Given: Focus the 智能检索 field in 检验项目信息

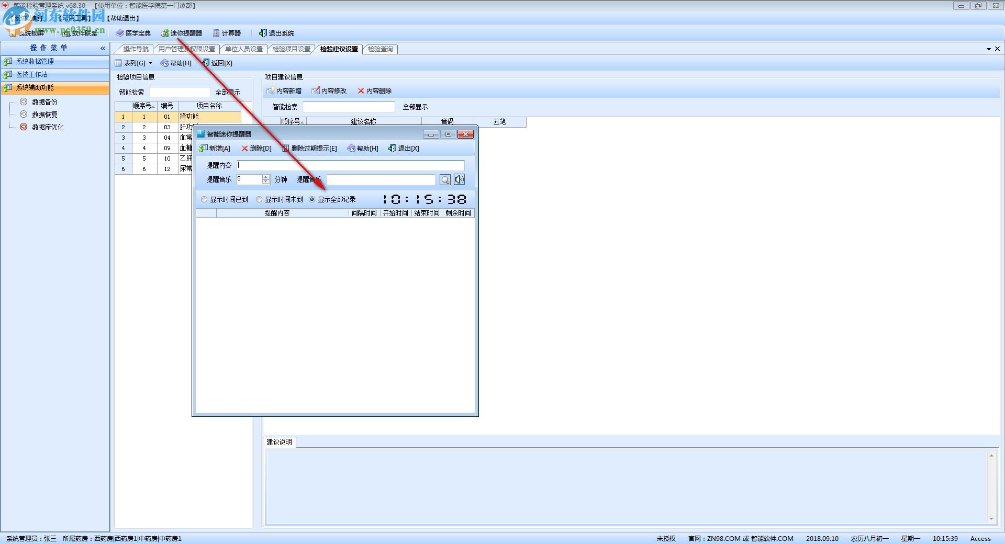Looking at the screenshot, I should (x=180, y=93).
